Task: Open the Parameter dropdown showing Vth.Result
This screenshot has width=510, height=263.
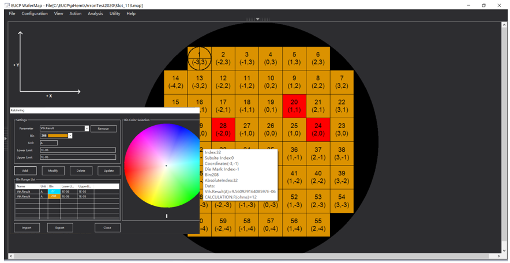Action: point(87,129)
